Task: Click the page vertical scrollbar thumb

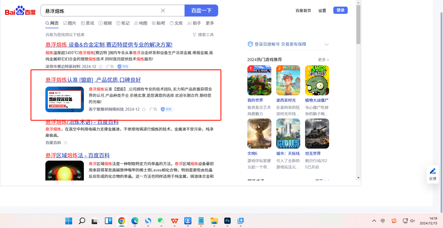Action: [358, 24]
